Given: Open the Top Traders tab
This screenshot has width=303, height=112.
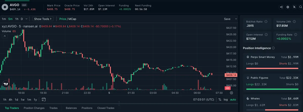Looking at the screenshot, I should point(12,108).
